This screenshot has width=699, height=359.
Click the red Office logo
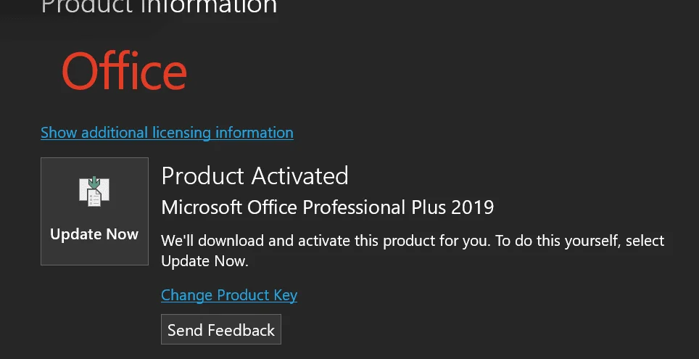125,71
